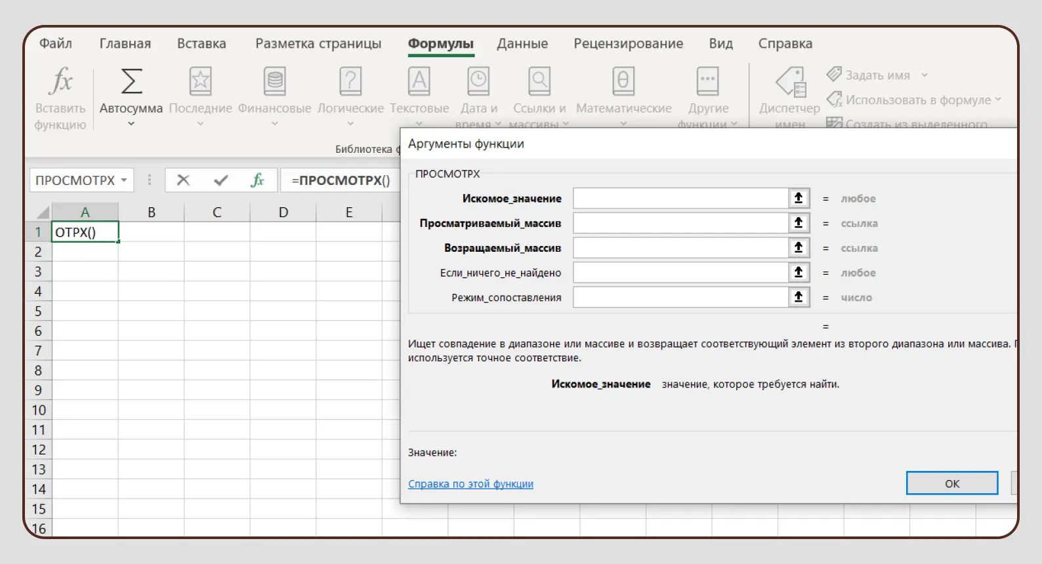This screenshot has width=1042, height=564.
Task: Expand the Автосумма dropdown arrow
Action: (x=131, y=124)
